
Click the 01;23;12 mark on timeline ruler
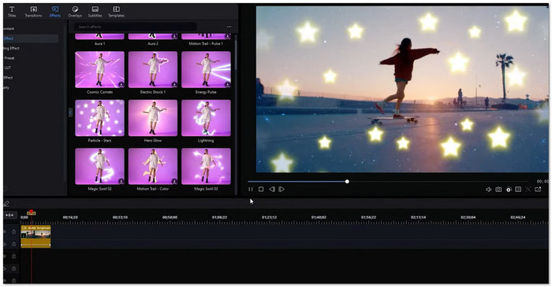(269, 218)
